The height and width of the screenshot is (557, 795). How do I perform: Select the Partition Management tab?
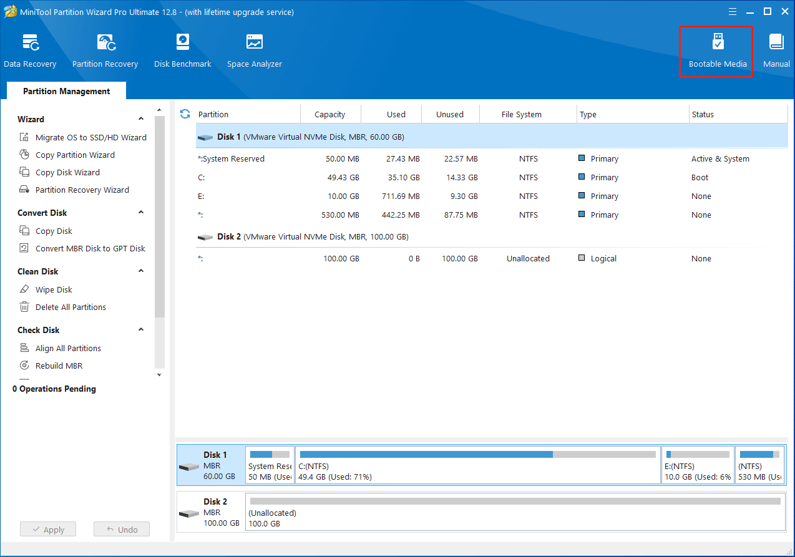66,91
